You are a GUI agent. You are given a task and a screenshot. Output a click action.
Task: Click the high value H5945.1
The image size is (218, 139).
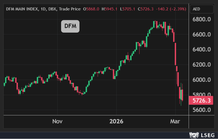[x=109, y=9]
